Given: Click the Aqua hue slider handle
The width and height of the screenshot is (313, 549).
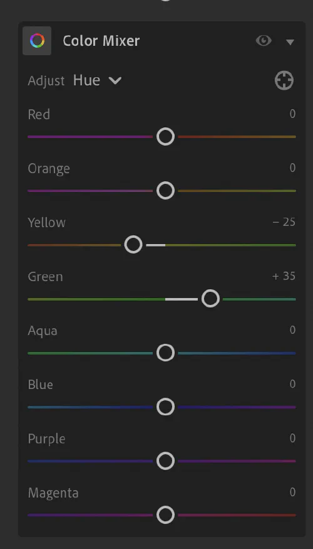Looking at the screenshot, I should [166, 353].
